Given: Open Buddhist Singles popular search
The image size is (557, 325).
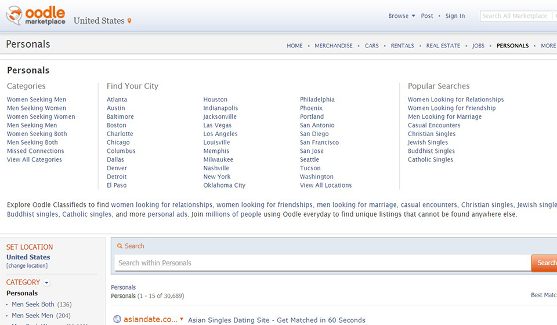Looking at the screenshot, I should (431, 151).
